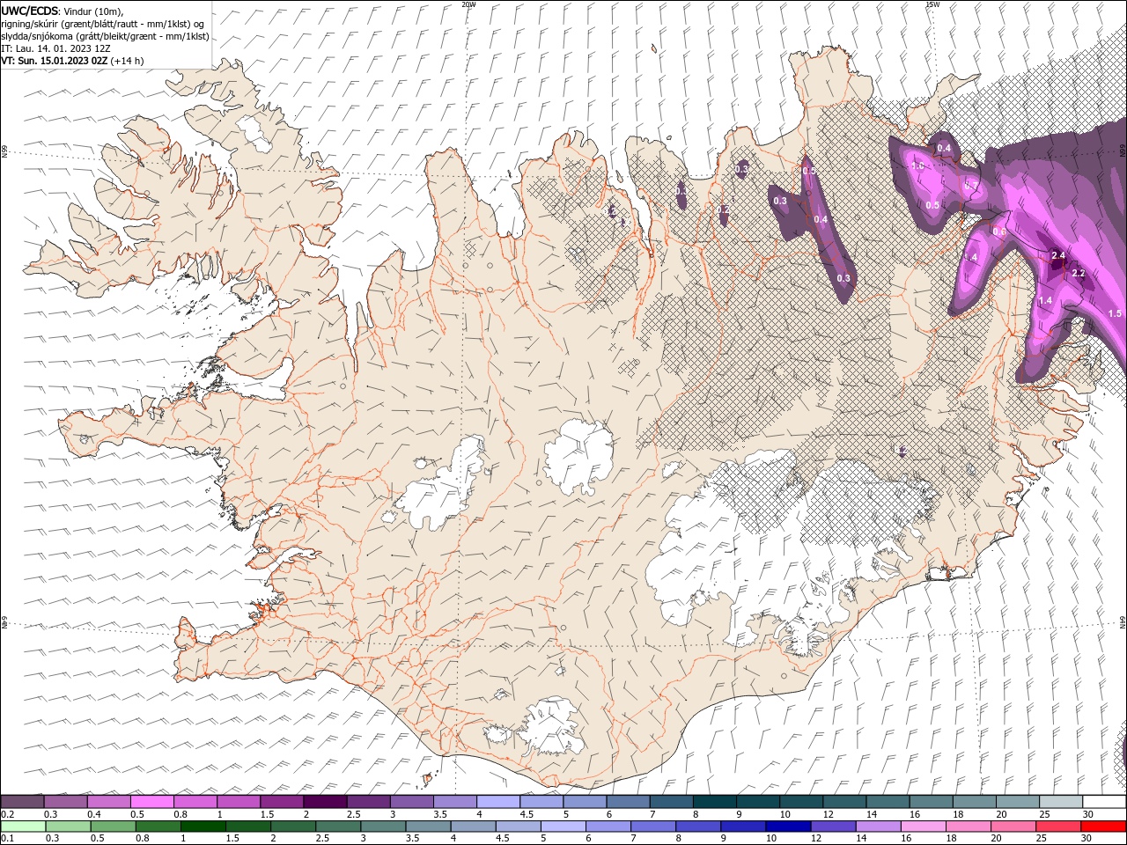The width and height of the screenshot is (1127, 845).
Task: Click the bright pink 0.5 snow legend swatch
Action: 152,802
